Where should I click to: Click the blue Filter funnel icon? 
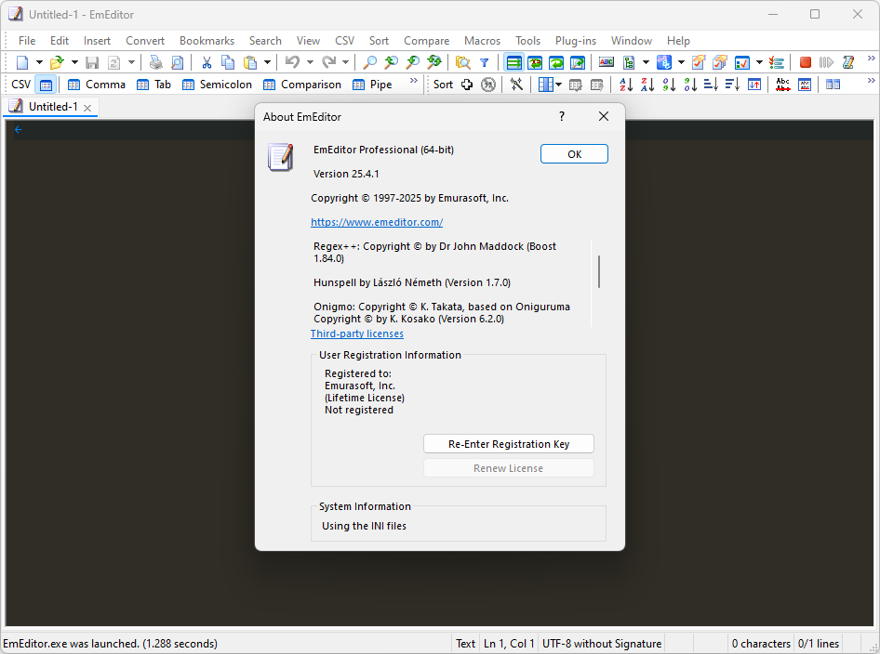(485, 62)
